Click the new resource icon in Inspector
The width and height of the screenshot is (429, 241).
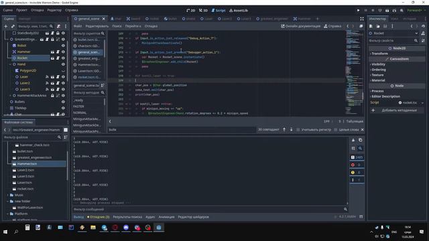coord(371,26)
